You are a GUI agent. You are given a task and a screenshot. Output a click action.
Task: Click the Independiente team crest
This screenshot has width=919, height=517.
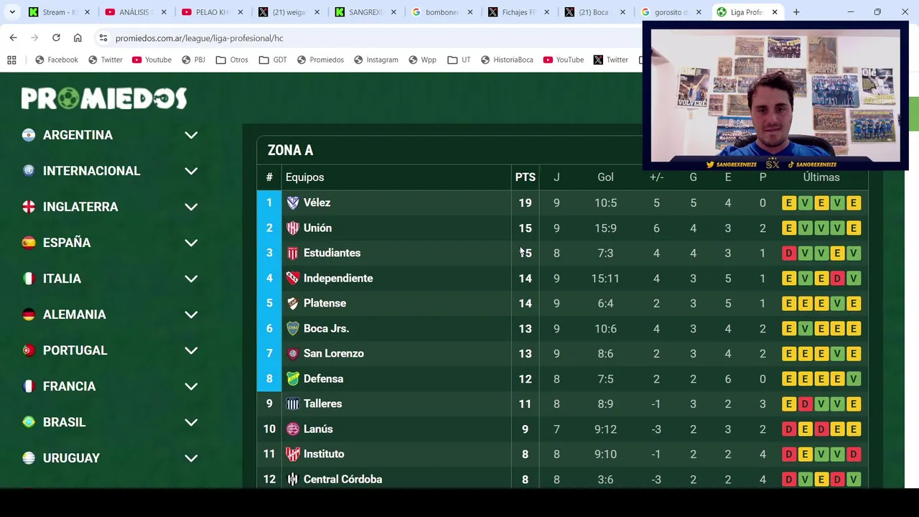292,278
